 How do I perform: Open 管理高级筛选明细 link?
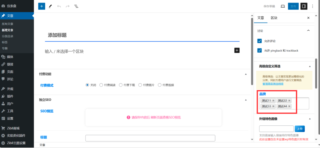tap(273, 84)
